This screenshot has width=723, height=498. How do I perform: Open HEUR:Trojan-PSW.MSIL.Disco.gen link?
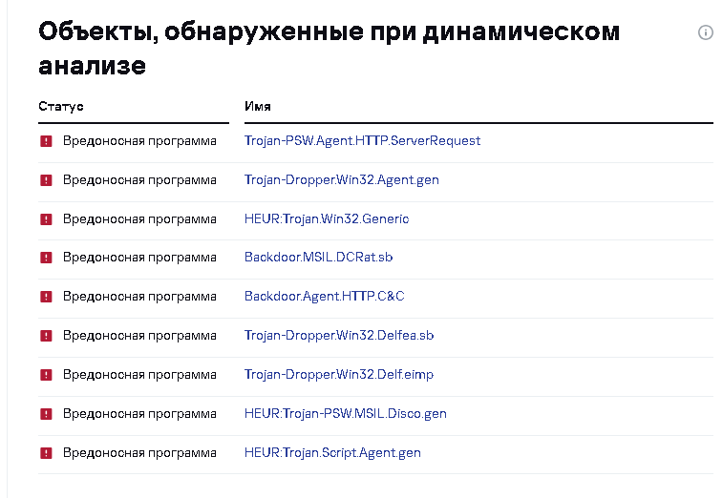tap(345, 414)
